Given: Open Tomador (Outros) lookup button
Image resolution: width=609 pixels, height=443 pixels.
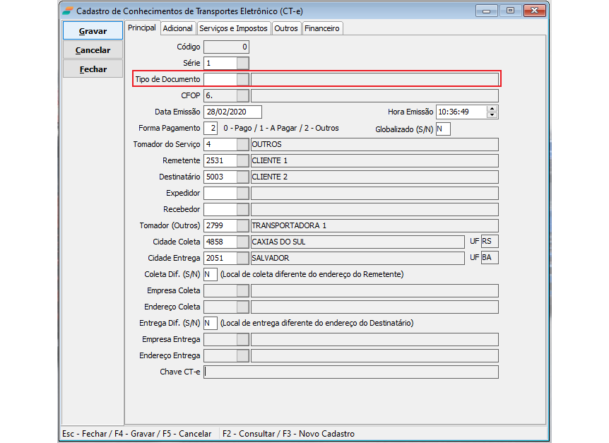Looking at the screenshot, I should [x=242, y=225].
